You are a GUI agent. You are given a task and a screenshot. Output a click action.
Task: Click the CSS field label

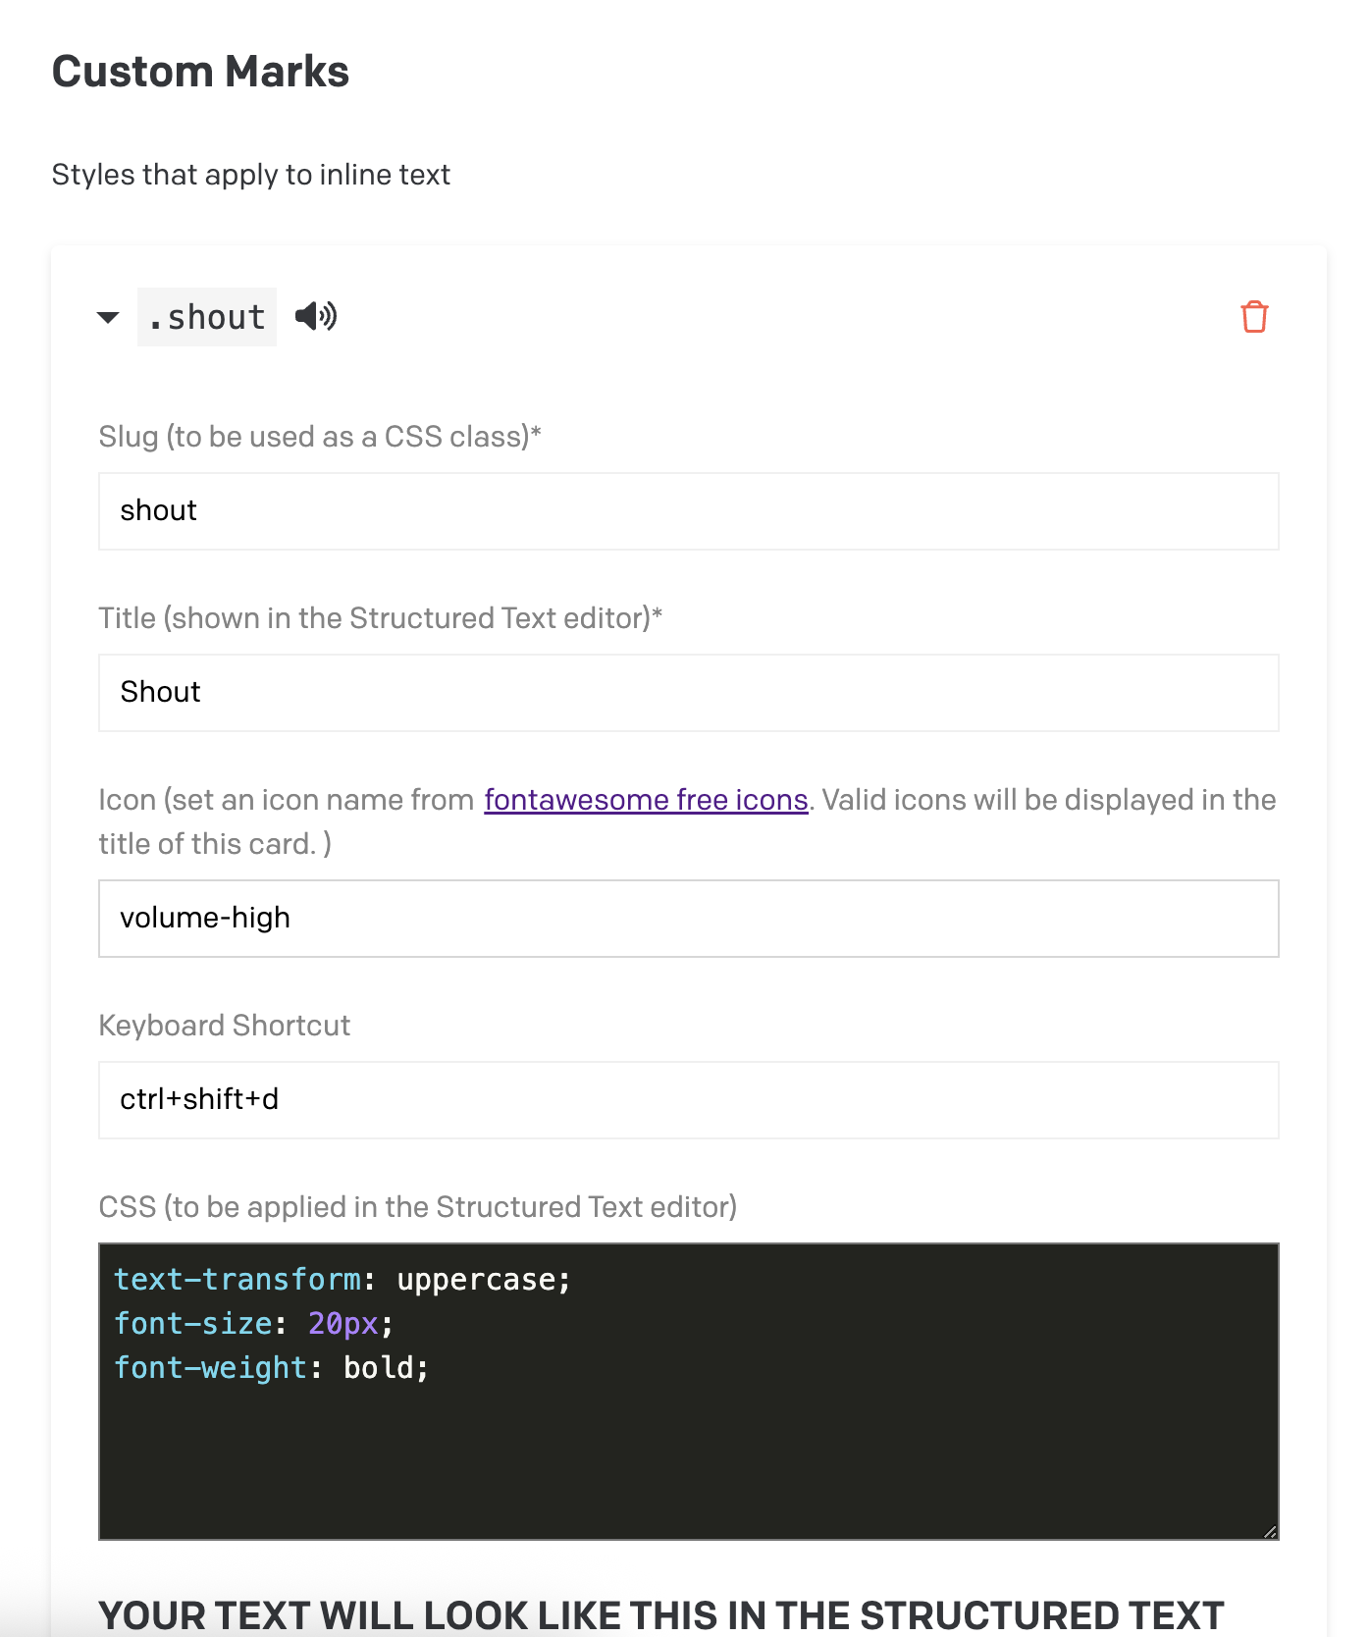(x=417, y=1207)
